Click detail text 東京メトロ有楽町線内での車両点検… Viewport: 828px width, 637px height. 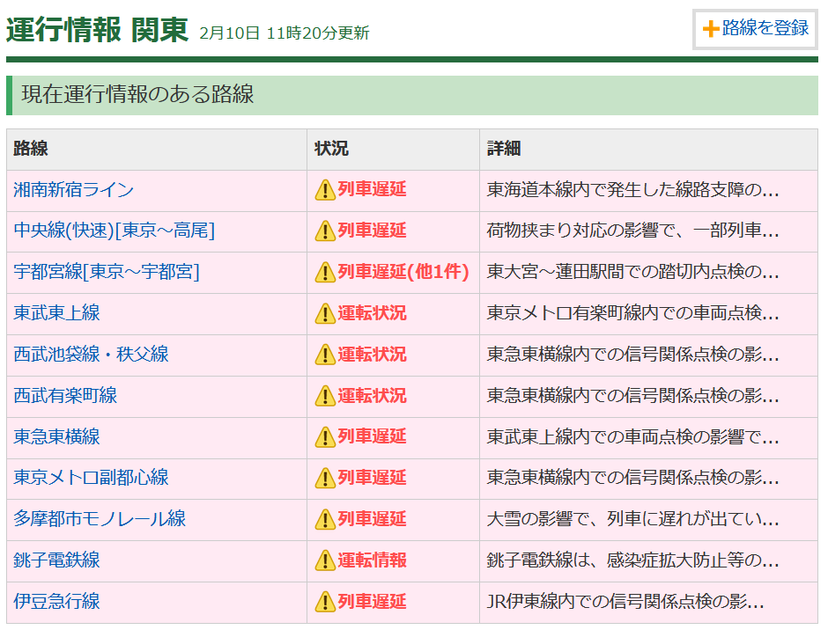coord(632,313)
